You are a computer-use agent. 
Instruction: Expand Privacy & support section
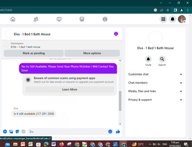(x=155, y=100)
